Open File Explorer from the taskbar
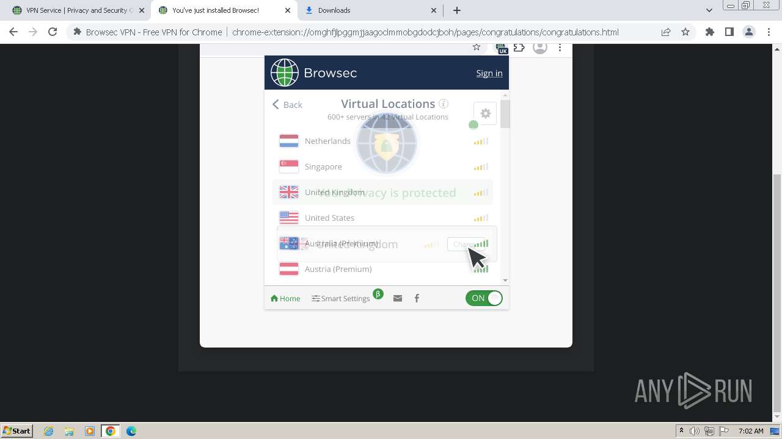The width and height of the screenshot is (782, 439). point(69,431)
